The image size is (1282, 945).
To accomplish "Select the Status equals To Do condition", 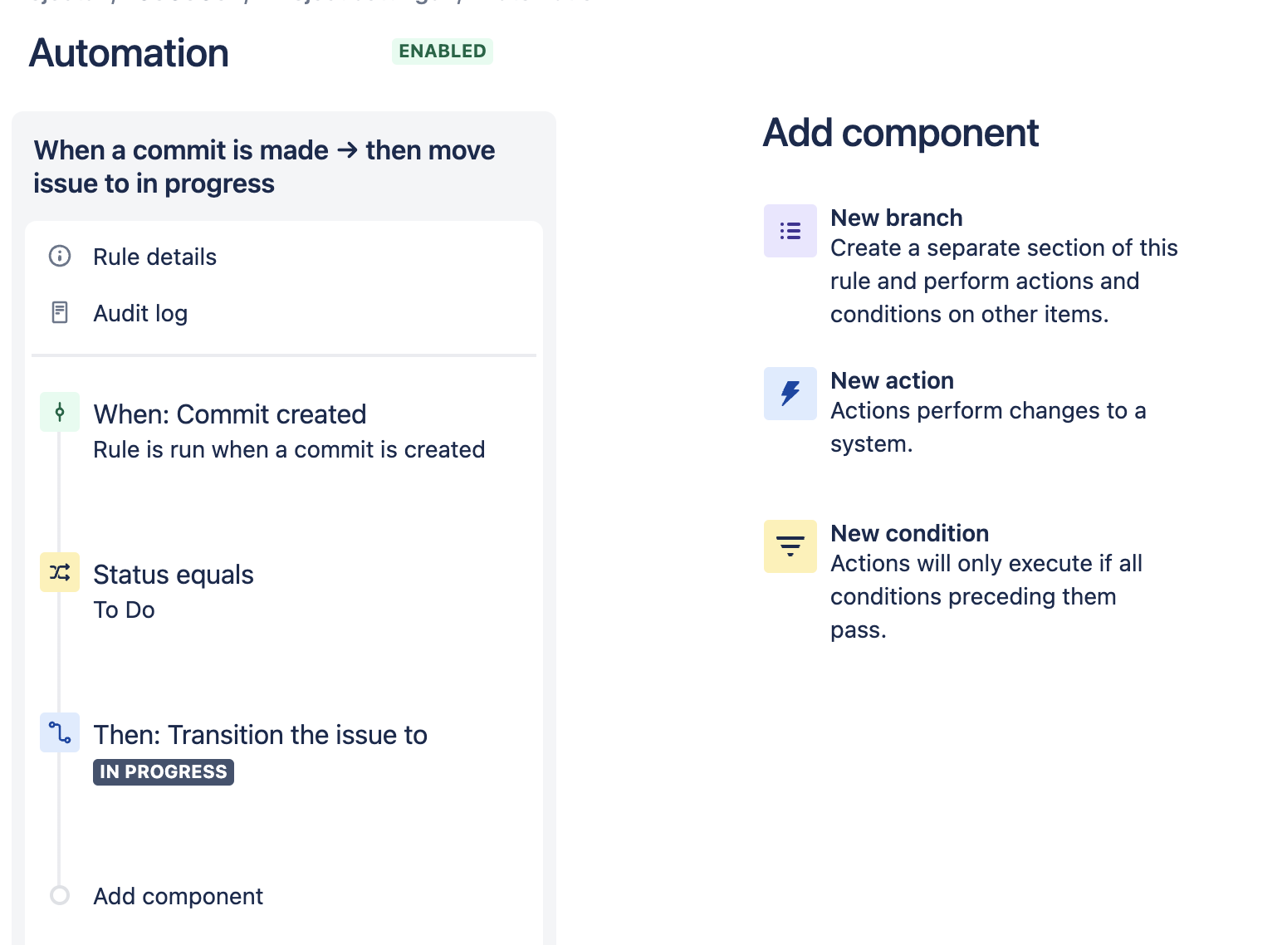I will coord(284,591).
